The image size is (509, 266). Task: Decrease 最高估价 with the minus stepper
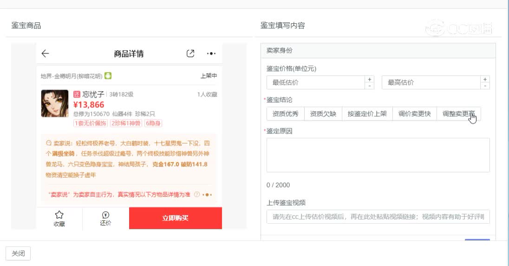pos(485,86)
